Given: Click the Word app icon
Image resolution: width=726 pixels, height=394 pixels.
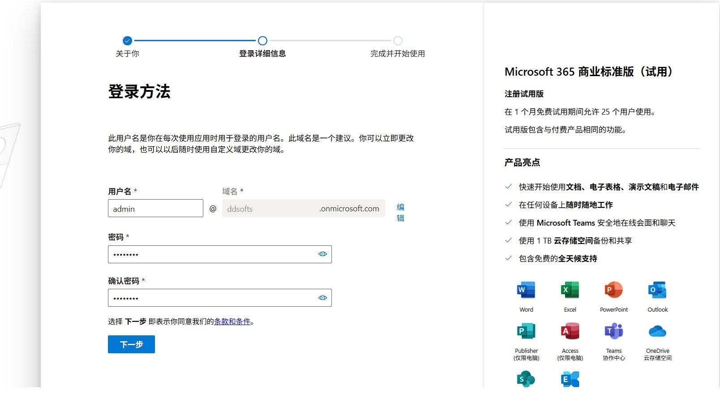Looking at the screenshot, I should [x=526, y=290].
